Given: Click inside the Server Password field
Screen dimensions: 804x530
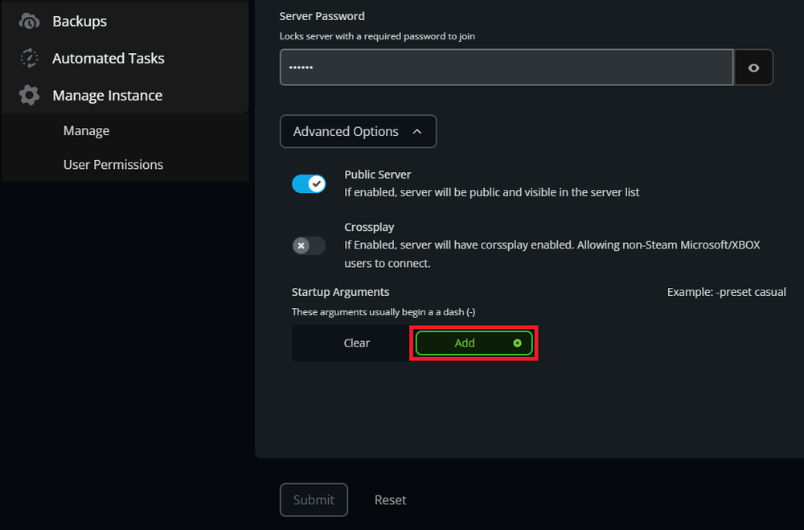Looking at the screenshot, I should [x=506, y=67].
